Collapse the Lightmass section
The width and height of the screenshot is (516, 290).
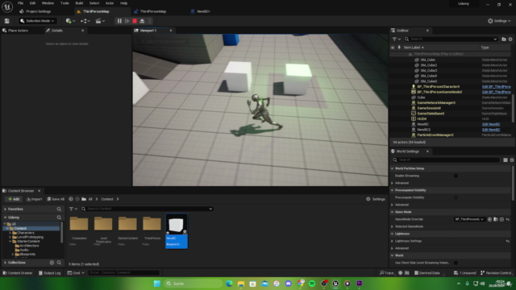pyautogui.click(x=393, y=234)
